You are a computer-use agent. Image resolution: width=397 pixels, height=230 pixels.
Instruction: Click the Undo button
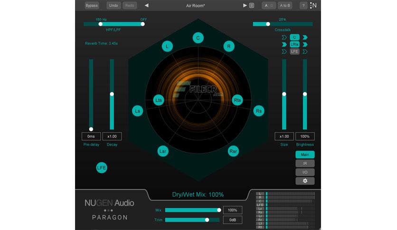click(x=113, y=5)
